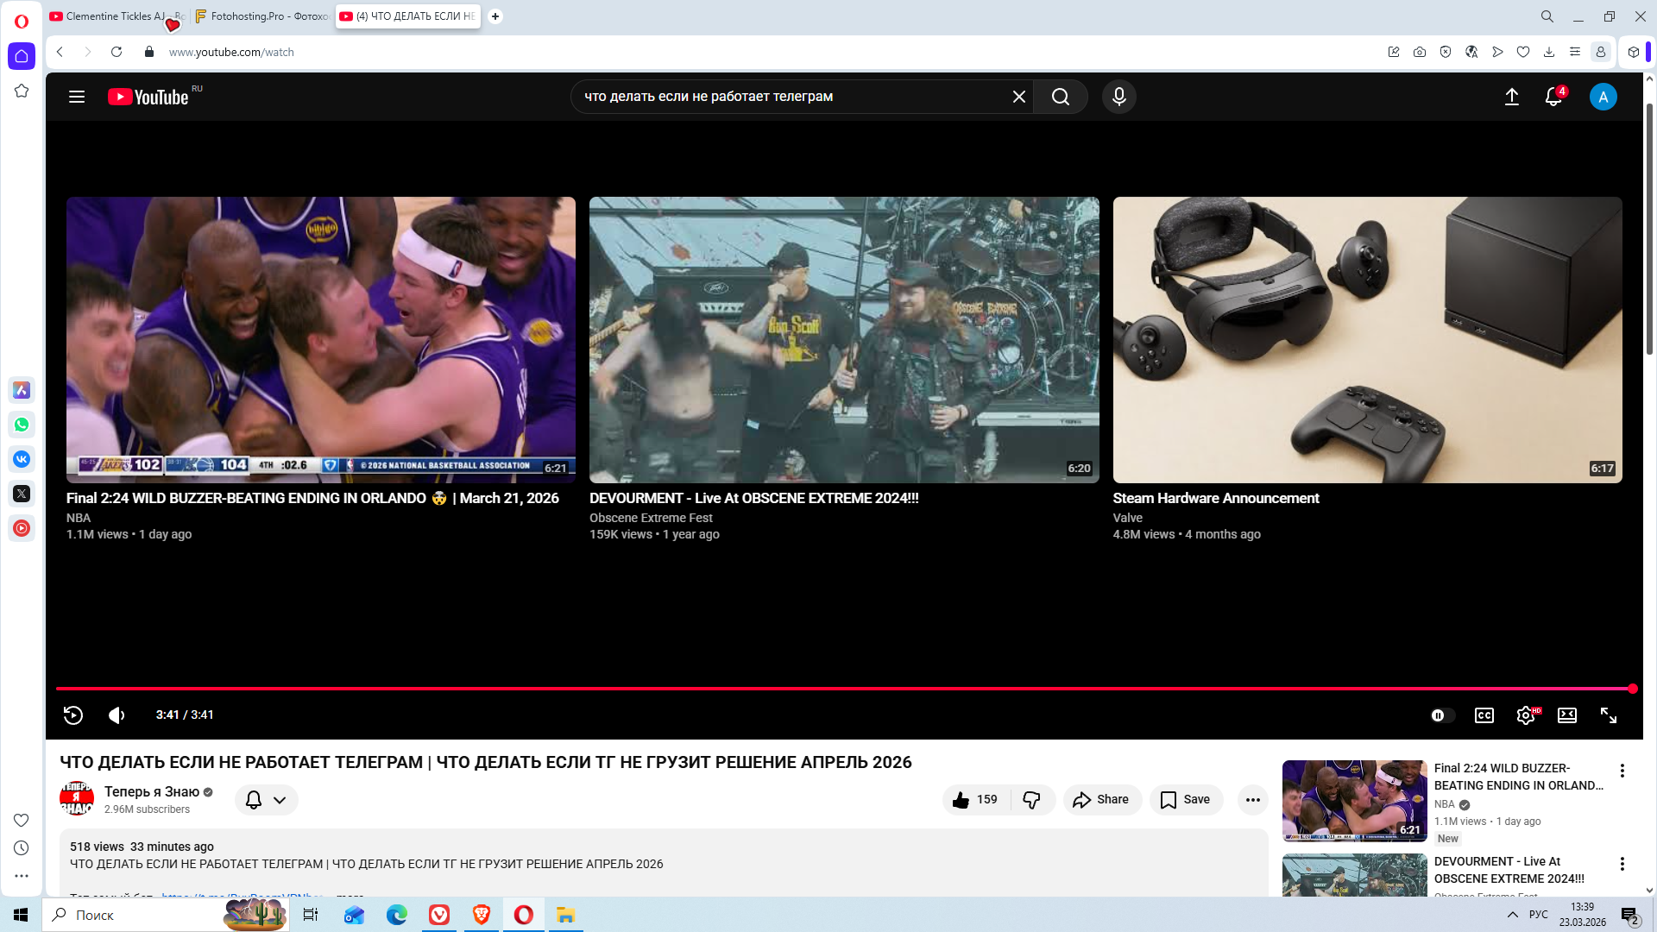Click voice search microphone icon

point(1118,97)
